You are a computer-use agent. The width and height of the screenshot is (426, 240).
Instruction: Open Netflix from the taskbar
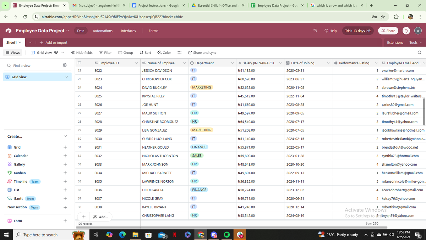pyautogui.click(x=175, y=235)
